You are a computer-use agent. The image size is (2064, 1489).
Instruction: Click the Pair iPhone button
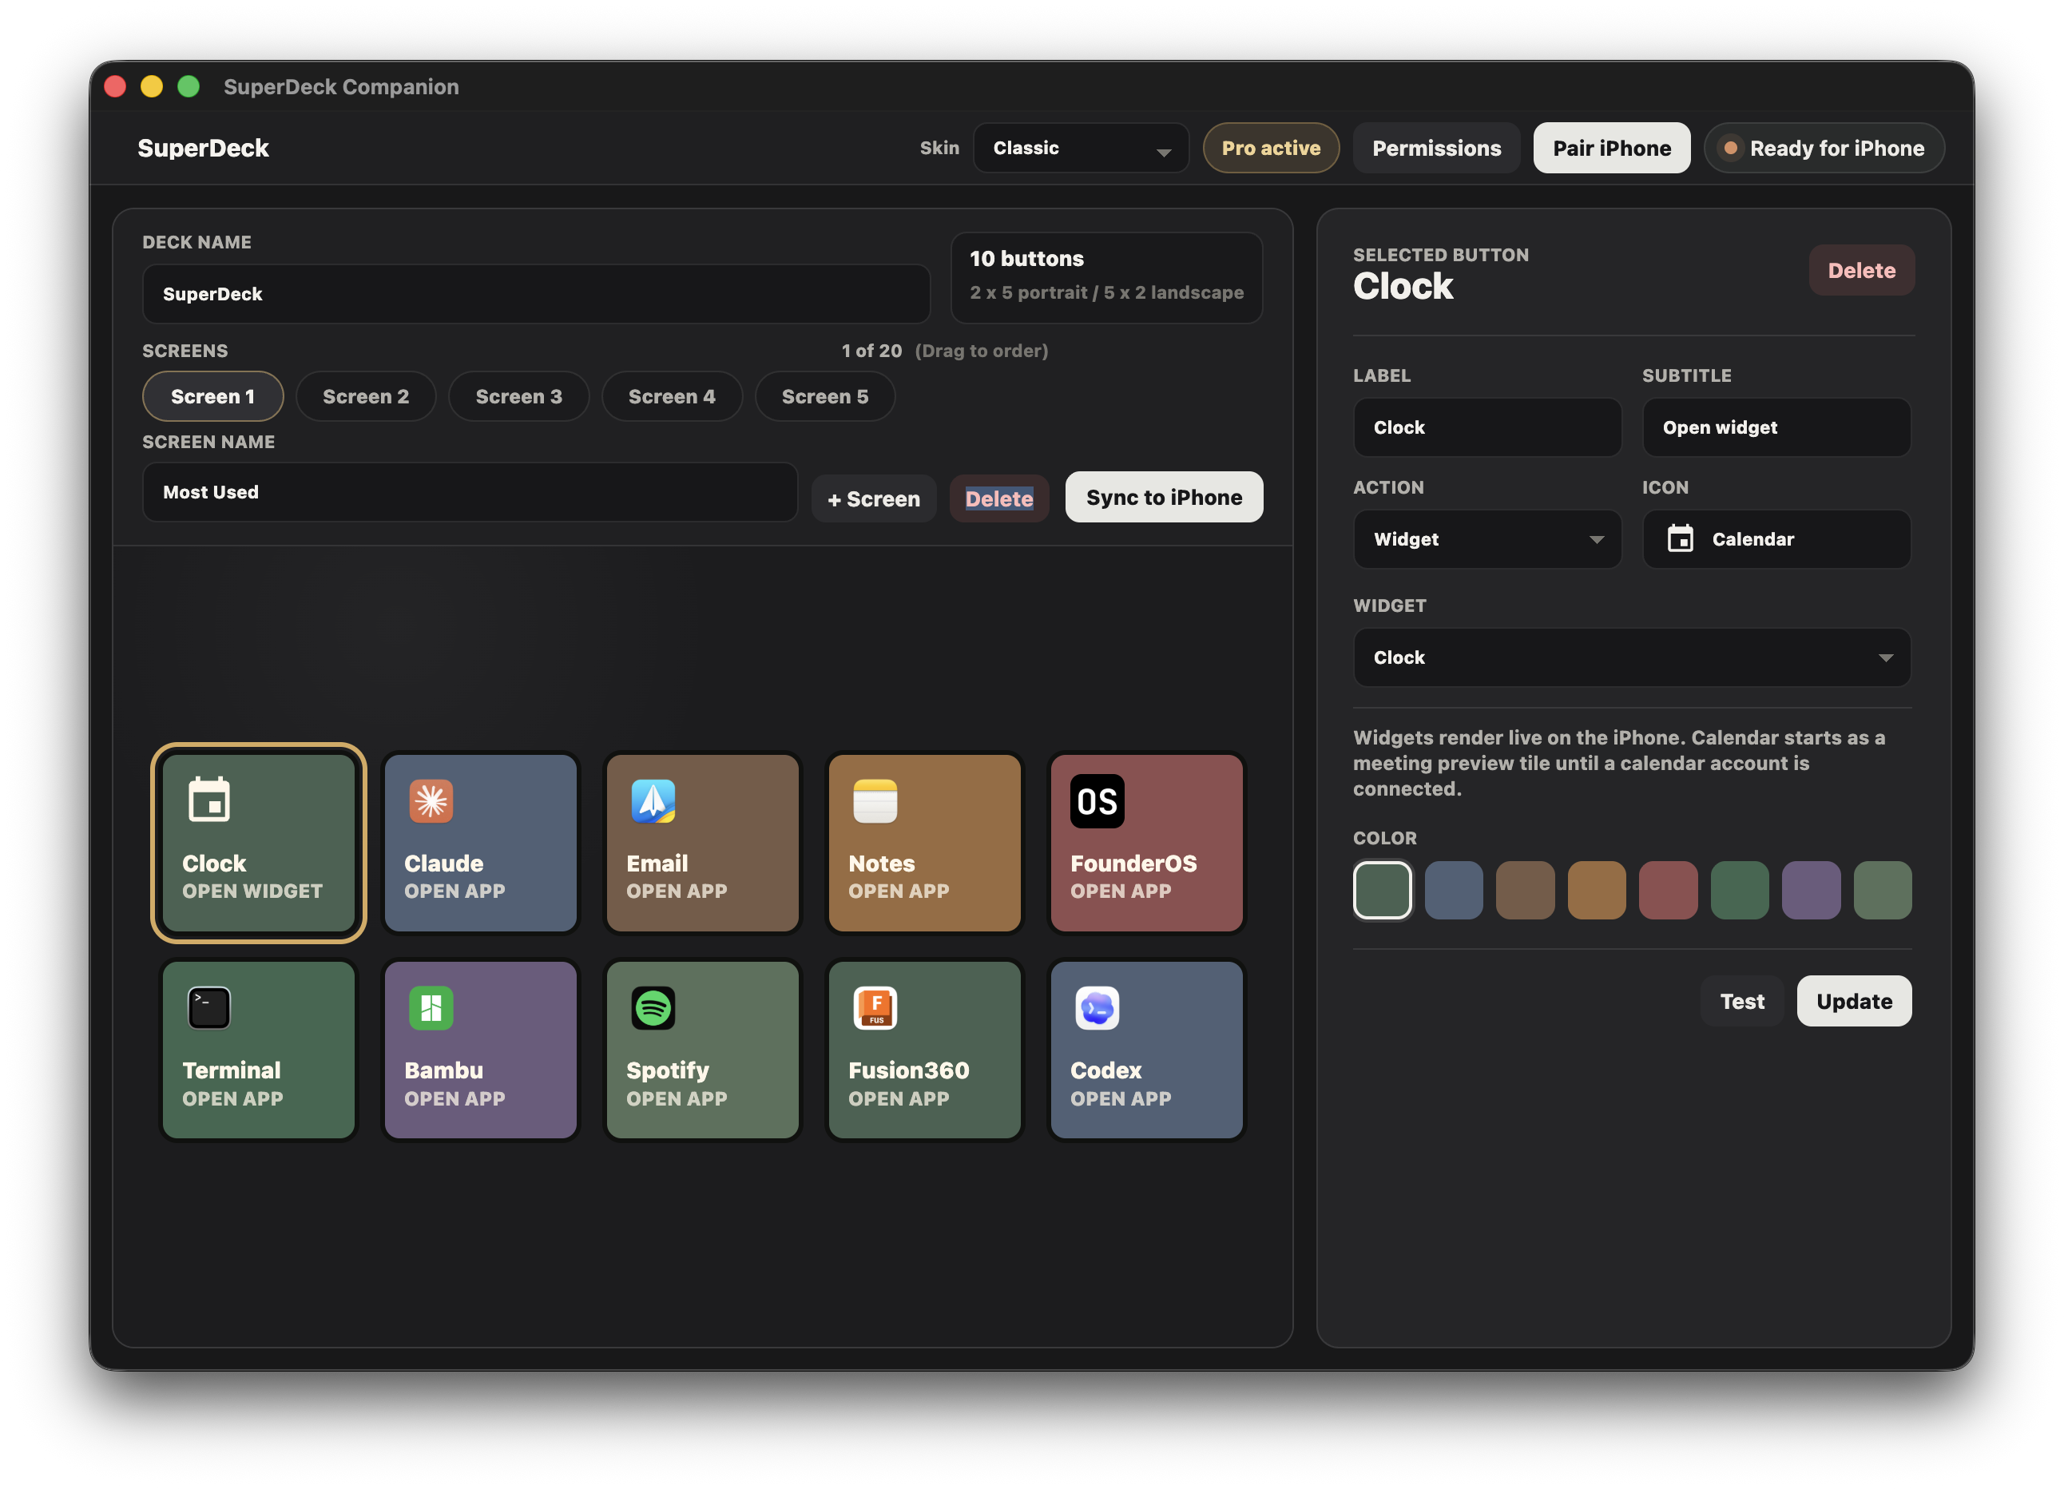(x=1612, y=148)
